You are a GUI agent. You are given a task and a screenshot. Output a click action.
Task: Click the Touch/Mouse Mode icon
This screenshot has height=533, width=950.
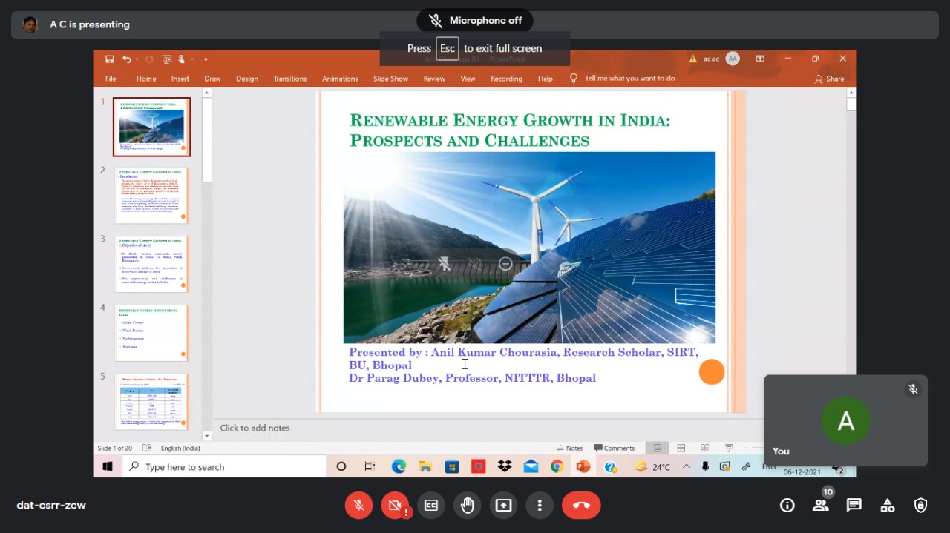(181, 59)
